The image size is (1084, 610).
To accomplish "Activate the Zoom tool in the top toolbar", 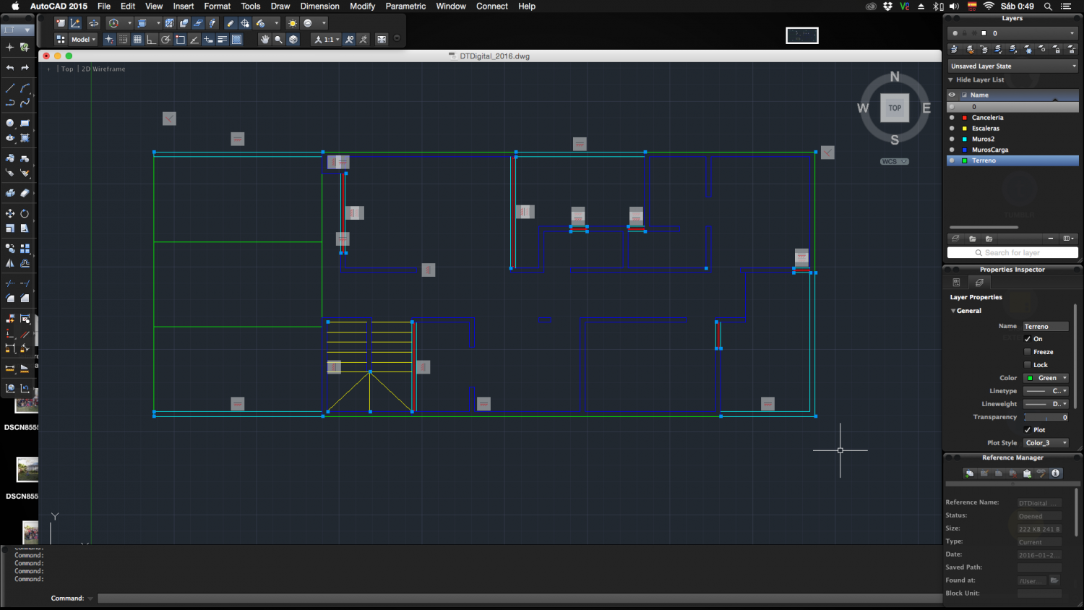I will click(278, 38).
